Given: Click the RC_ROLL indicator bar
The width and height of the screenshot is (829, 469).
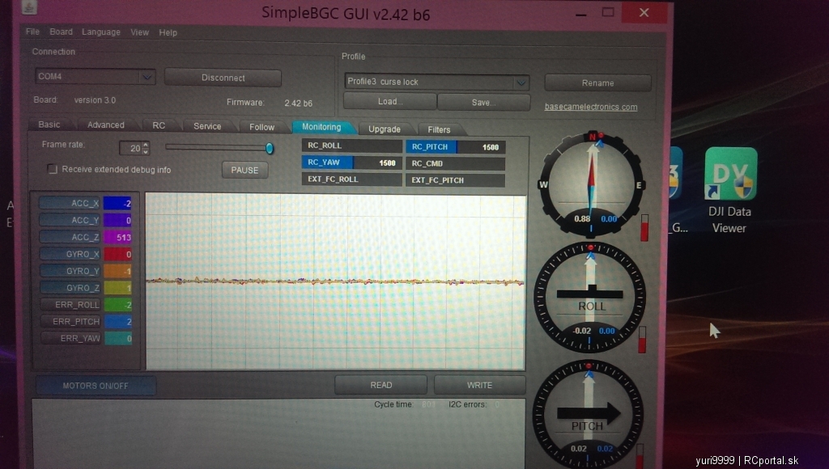Looking at the screenshot, I should [x=351, y=146].
